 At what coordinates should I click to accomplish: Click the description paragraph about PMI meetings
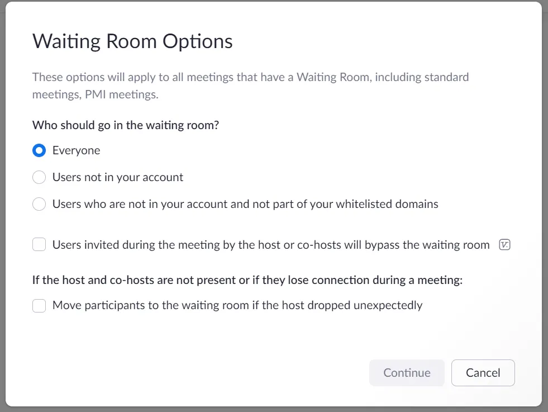pyautogui.click(x=250, y=86)
